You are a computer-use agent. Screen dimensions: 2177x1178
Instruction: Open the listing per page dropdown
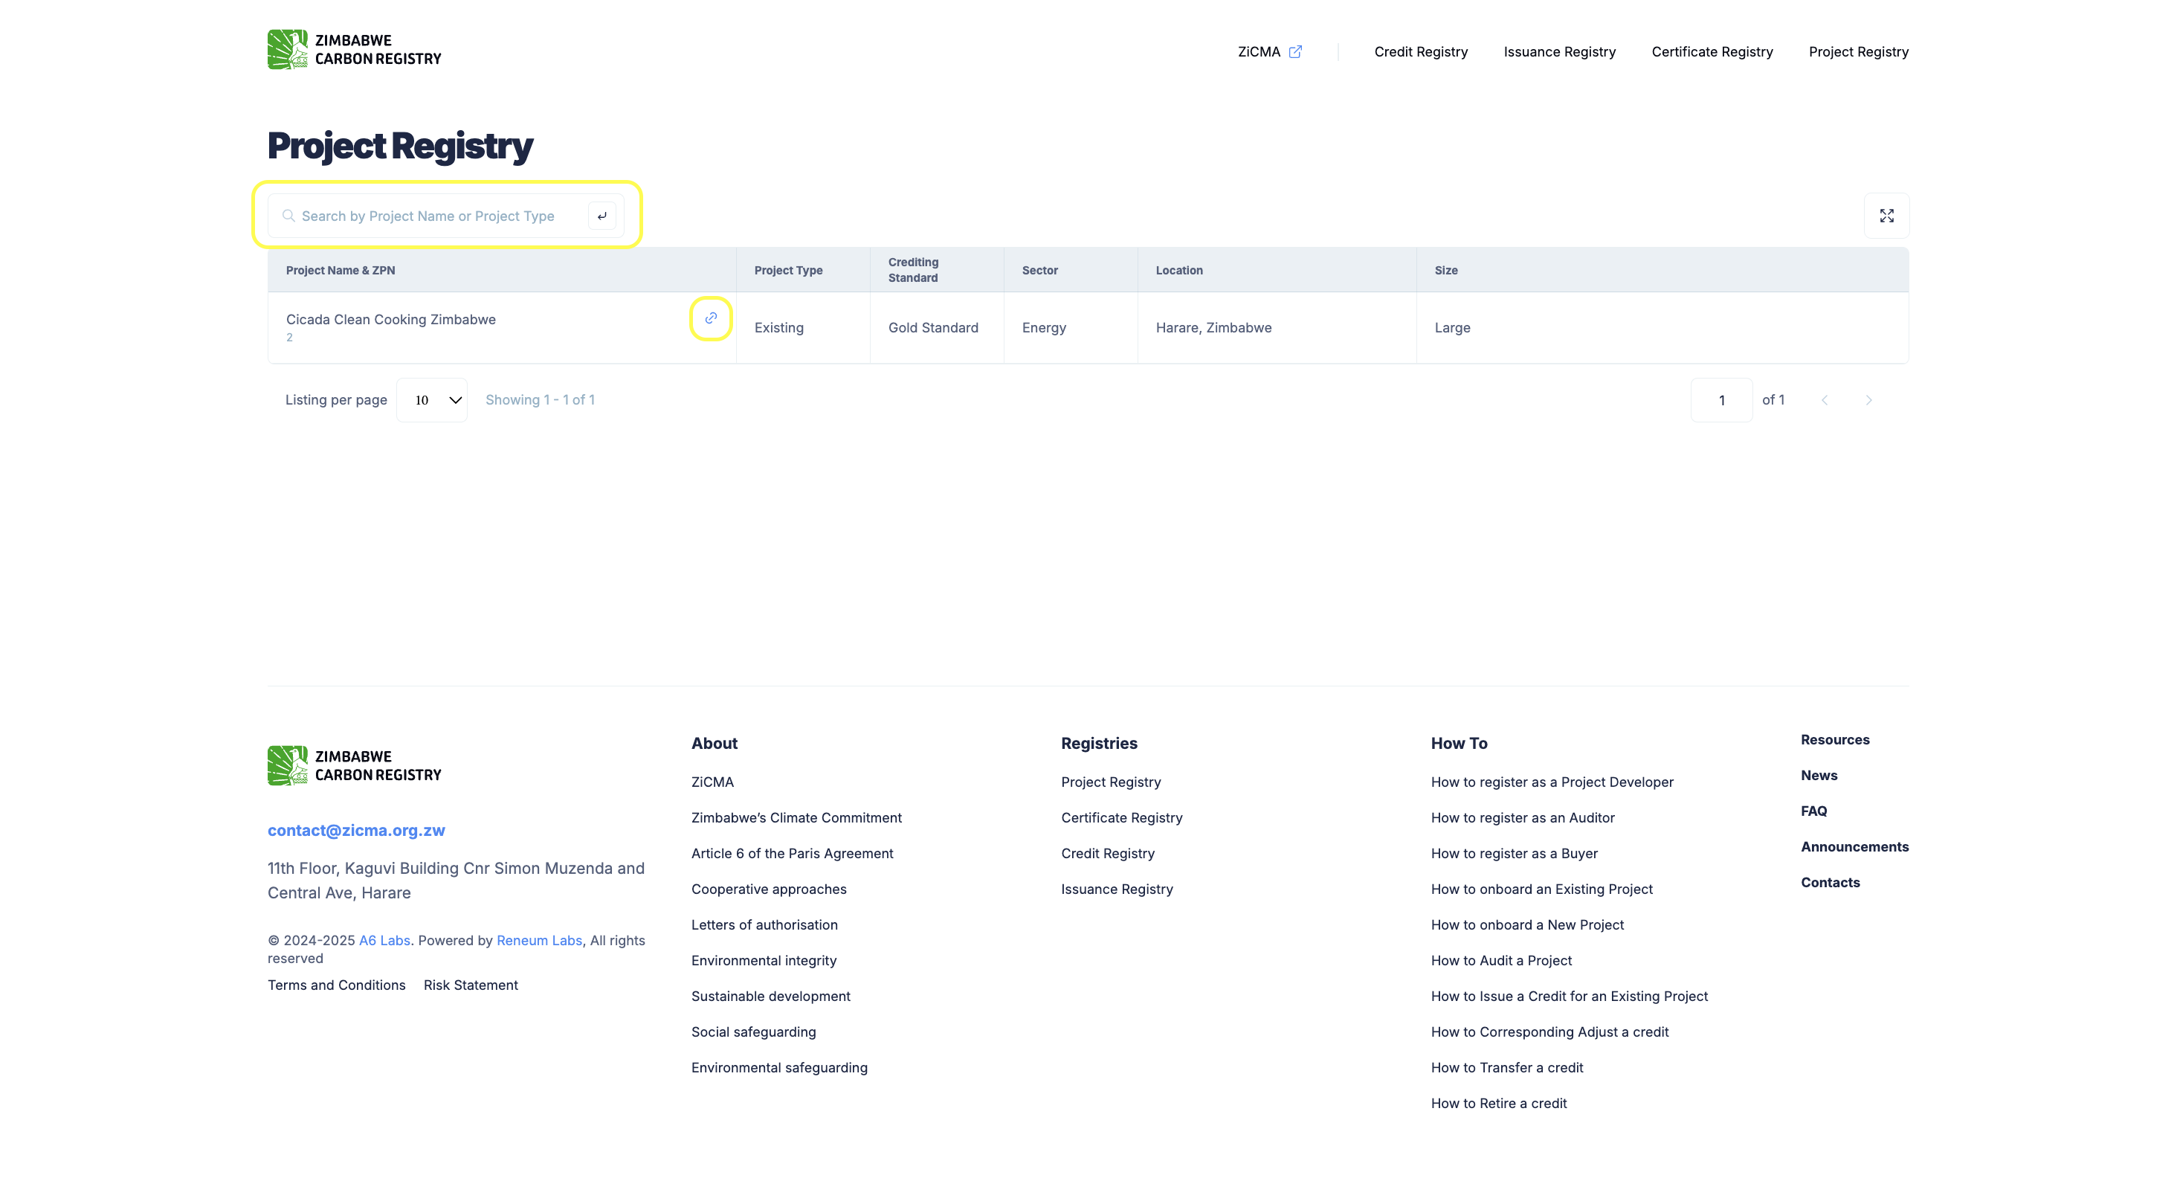click(x=432, y=399)
